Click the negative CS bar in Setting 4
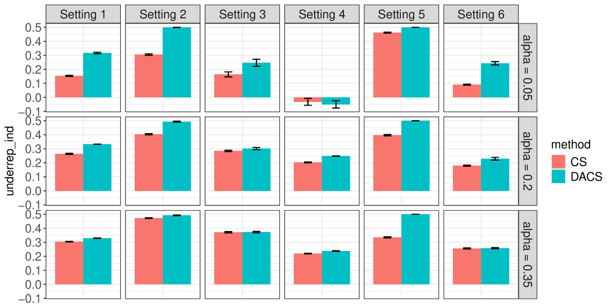Screen dimensions: 612x306 point(308,99)
